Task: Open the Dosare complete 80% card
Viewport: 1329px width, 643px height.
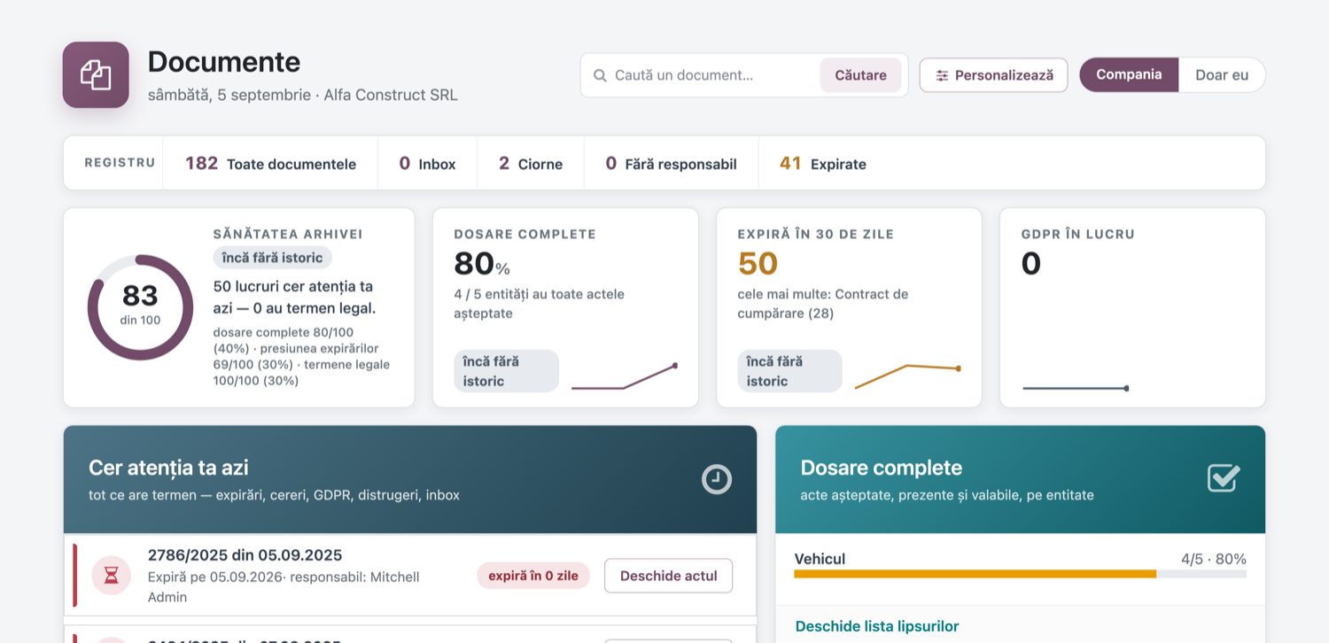Action: pyautogui.click(x=565, y=307)
